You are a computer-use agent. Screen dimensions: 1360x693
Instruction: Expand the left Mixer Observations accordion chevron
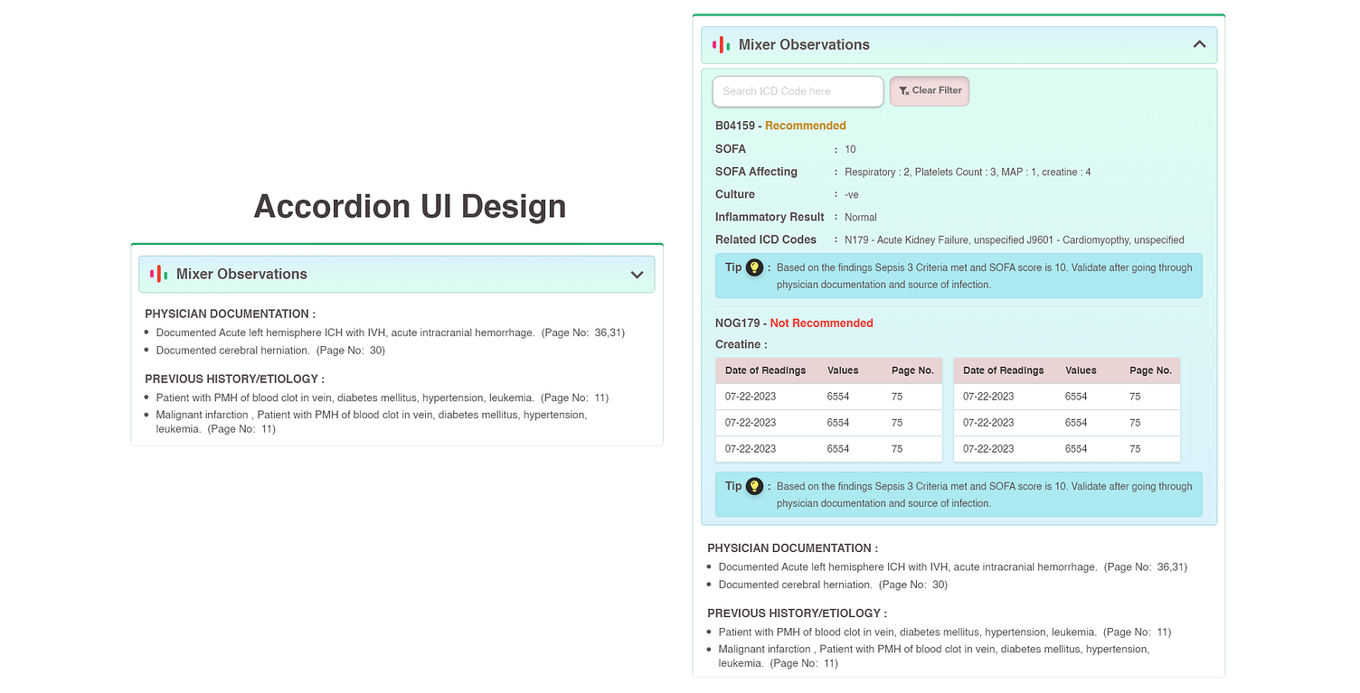click(637, 274)
